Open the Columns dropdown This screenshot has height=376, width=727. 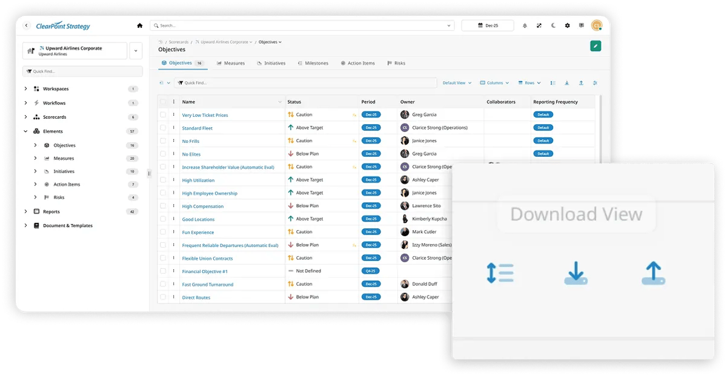[x=494, y=83]
